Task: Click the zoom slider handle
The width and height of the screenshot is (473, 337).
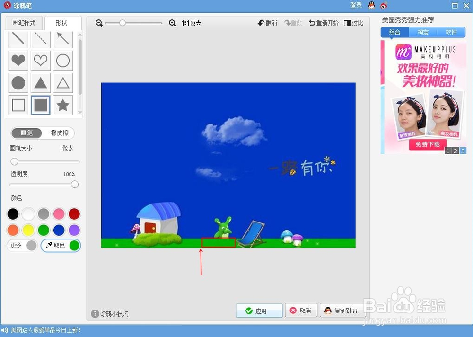Action: pos(122,23)
